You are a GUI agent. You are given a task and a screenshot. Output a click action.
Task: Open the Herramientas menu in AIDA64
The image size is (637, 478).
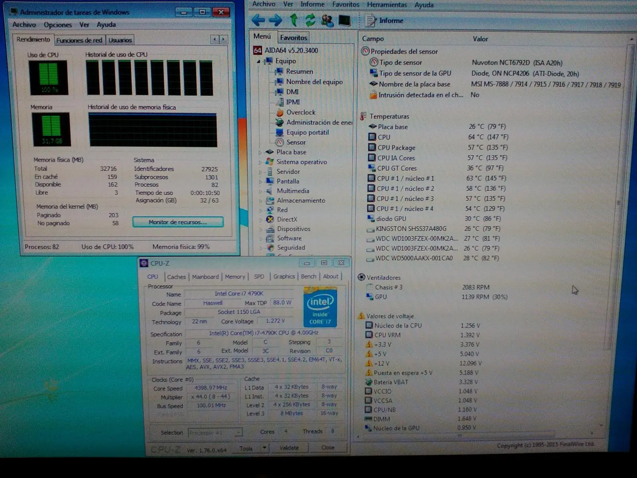click(387, 4)
